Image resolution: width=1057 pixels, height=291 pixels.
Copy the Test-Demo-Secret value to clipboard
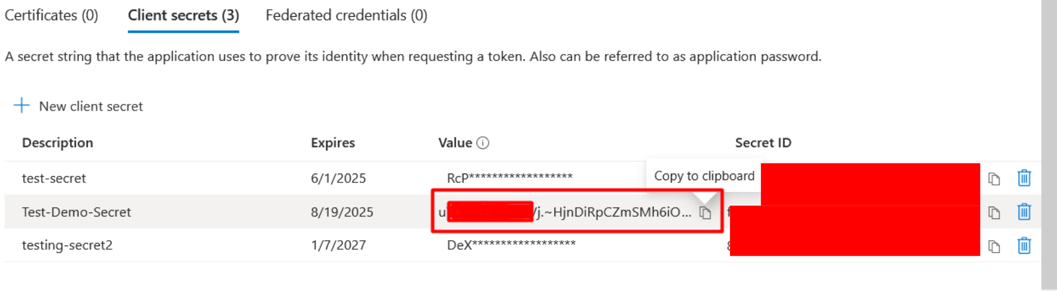point(705,213)
